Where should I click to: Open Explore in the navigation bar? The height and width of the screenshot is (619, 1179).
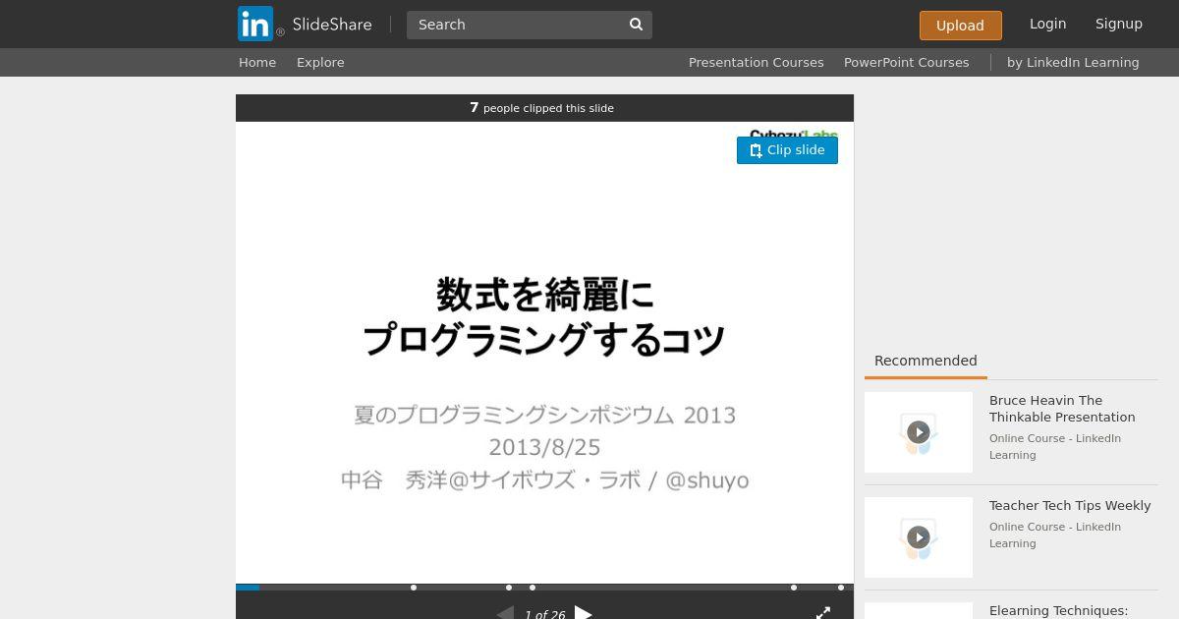[320, 62]
